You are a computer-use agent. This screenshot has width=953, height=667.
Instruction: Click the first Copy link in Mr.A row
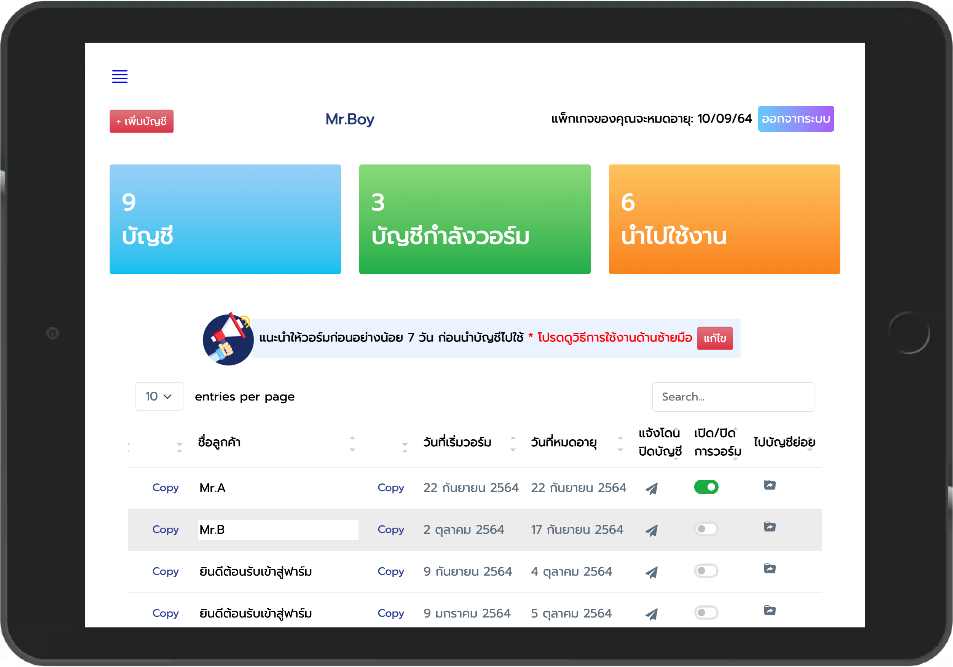pos(165,488)
